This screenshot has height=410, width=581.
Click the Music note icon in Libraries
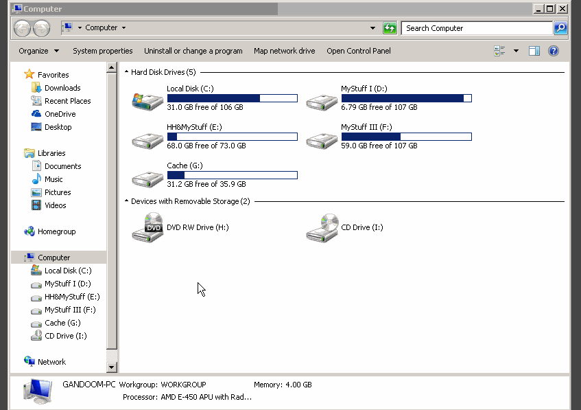pyautogui.click(x=36, y=179)
